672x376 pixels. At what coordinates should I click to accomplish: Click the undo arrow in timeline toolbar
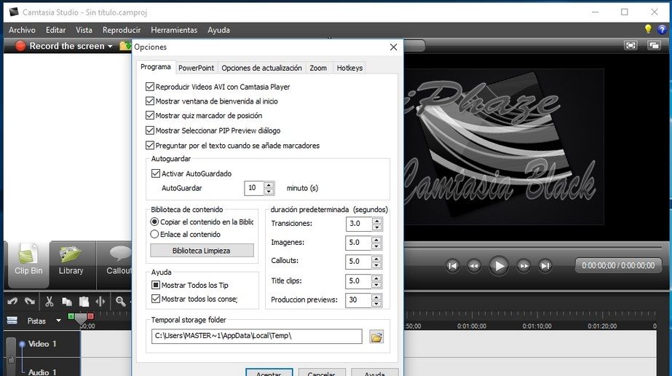(x=12, y=302)
